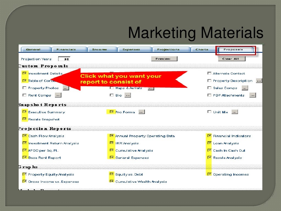This screenshot has width=281, height=211.
Task: Edit the Projection Years field
Action: pyautogui.click(x=64, y=59)
